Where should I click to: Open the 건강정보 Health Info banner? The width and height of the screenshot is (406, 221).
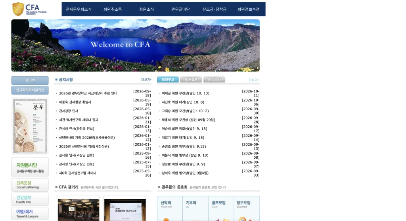click(30, 199)
